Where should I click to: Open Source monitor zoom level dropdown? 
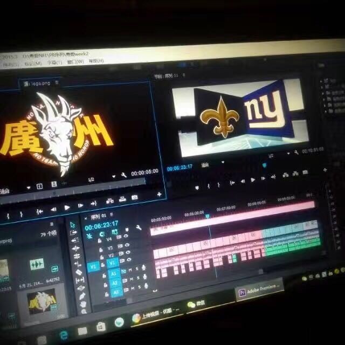(29, 188)
